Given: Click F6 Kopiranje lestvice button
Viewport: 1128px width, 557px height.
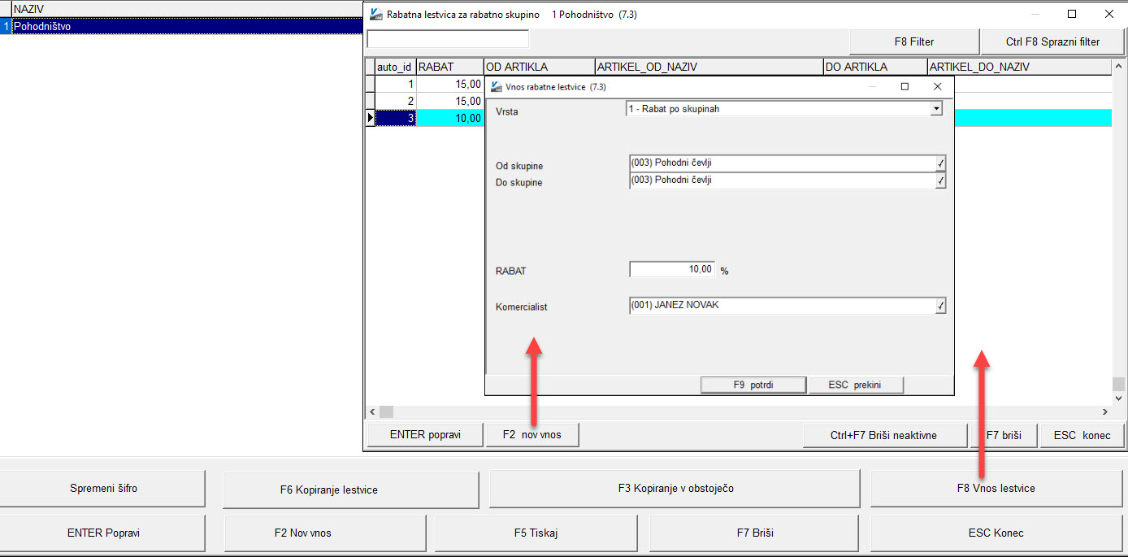Looking at the screenshot, I should [x=350, y=490].
